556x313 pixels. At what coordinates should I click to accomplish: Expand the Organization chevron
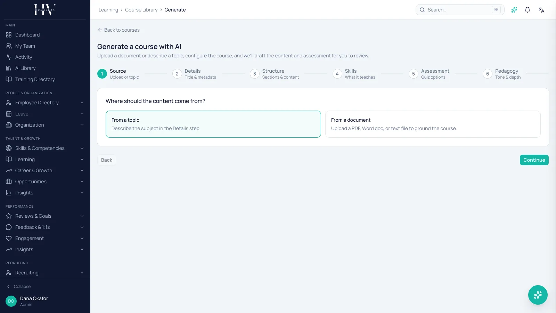coord(82,125)
